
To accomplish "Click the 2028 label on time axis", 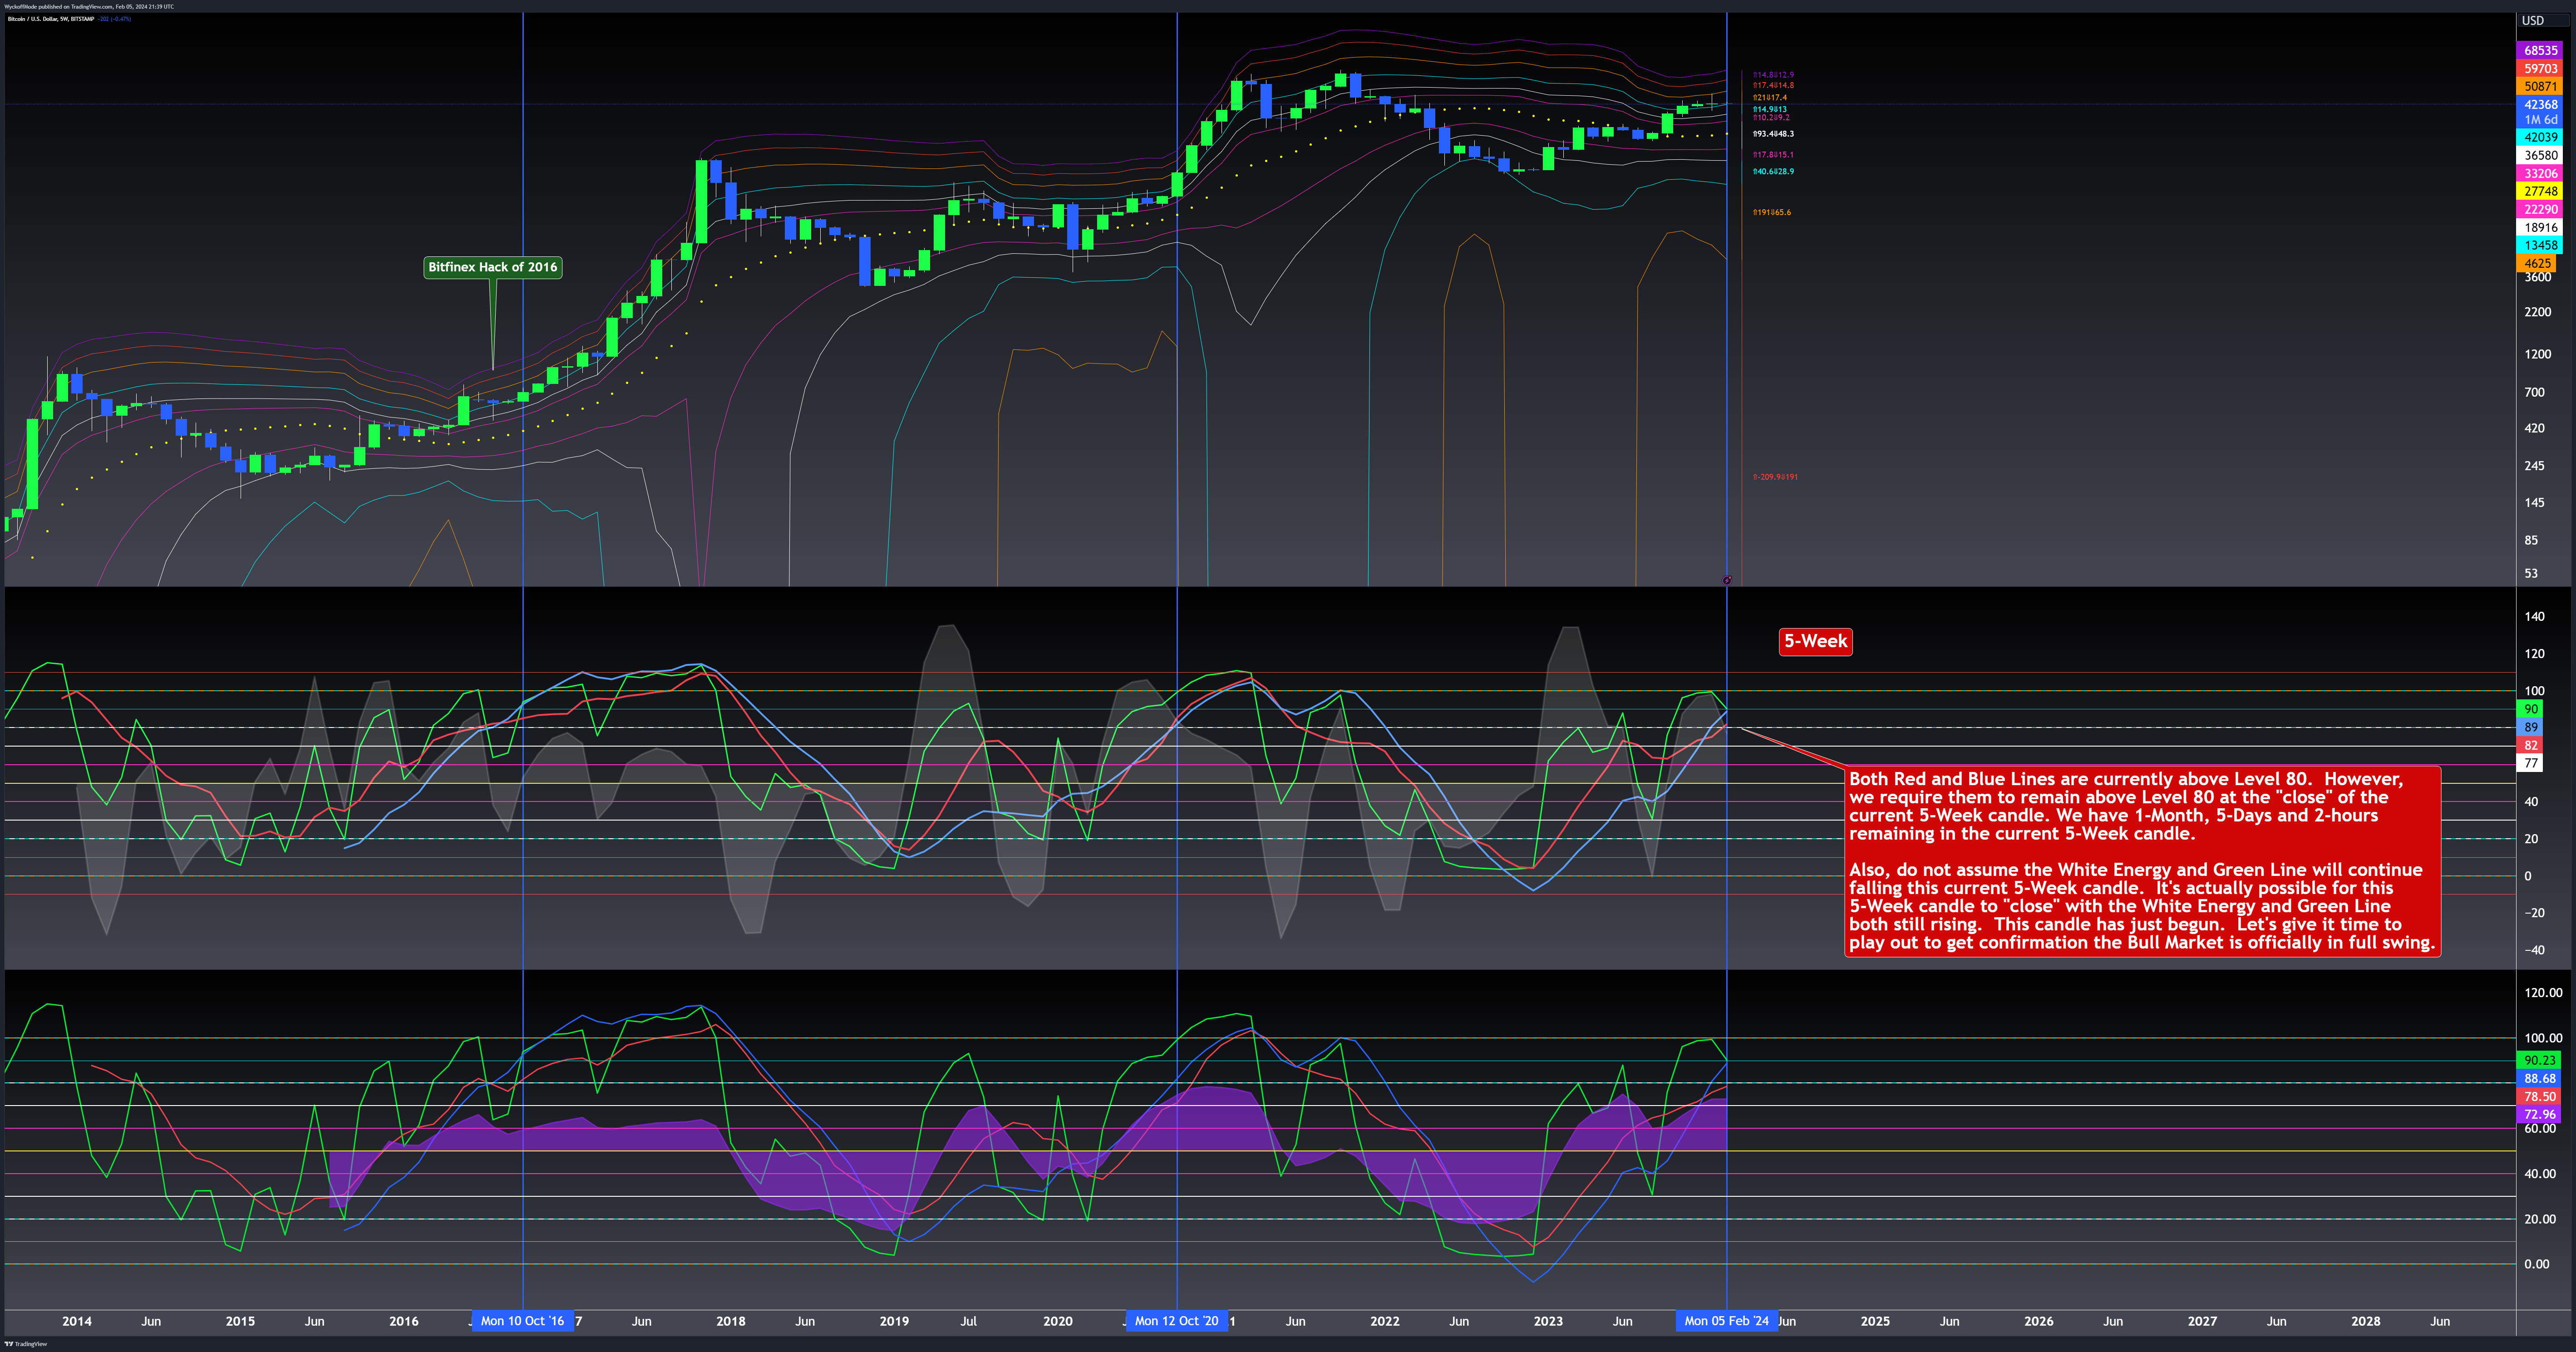I will point(2366,1322).
